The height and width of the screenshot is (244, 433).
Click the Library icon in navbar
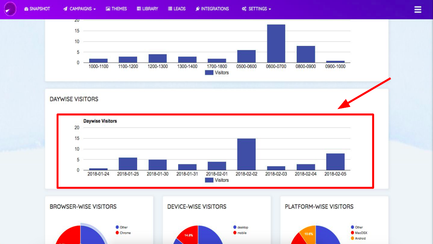[x=139, y=9]
